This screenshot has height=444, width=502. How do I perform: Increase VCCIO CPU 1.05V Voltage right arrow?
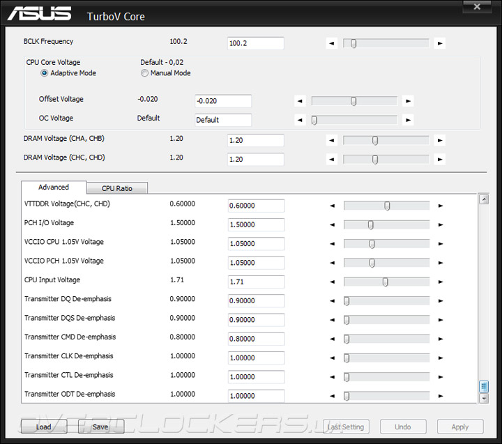point(441,244)
